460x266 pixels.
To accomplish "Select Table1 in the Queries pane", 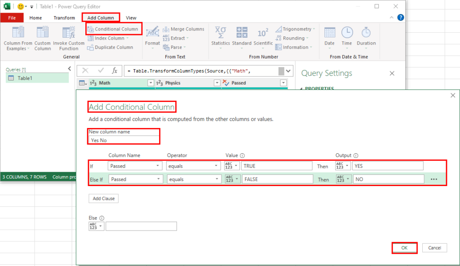I will pyautogui.click(x=37, y=78).
